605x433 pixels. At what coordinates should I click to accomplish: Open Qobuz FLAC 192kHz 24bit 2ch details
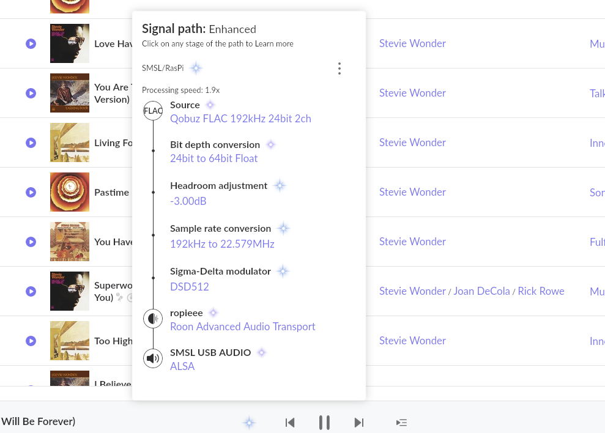[x=240, y=119]
